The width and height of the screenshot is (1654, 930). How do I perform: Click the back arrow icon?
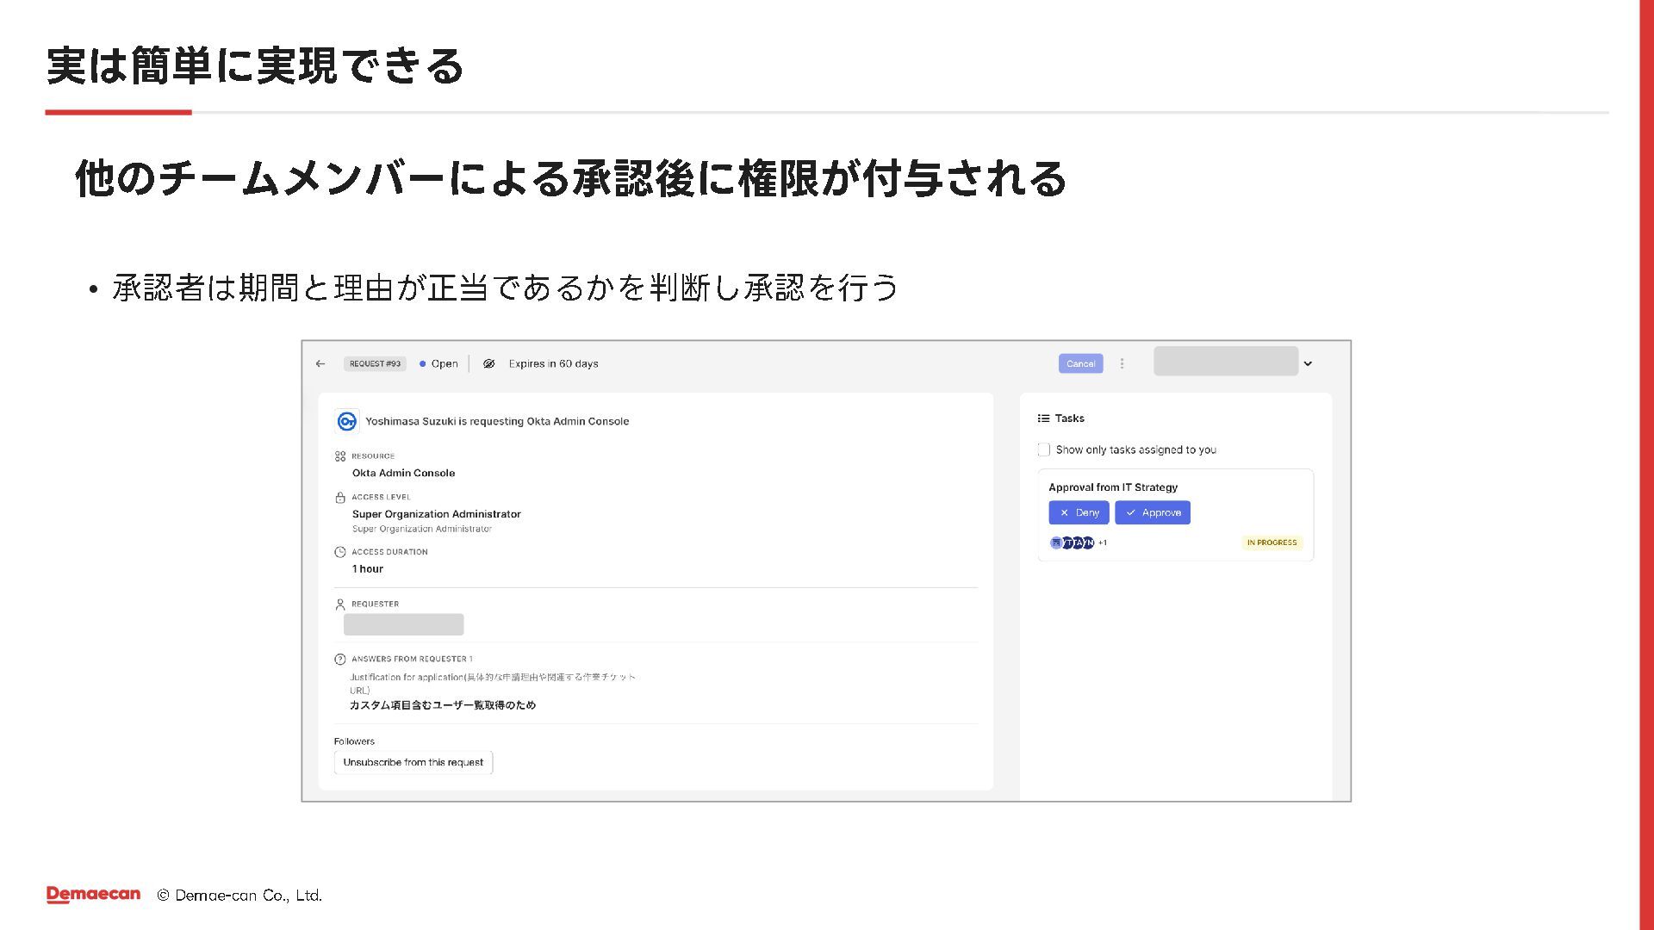tap(320, 363)
